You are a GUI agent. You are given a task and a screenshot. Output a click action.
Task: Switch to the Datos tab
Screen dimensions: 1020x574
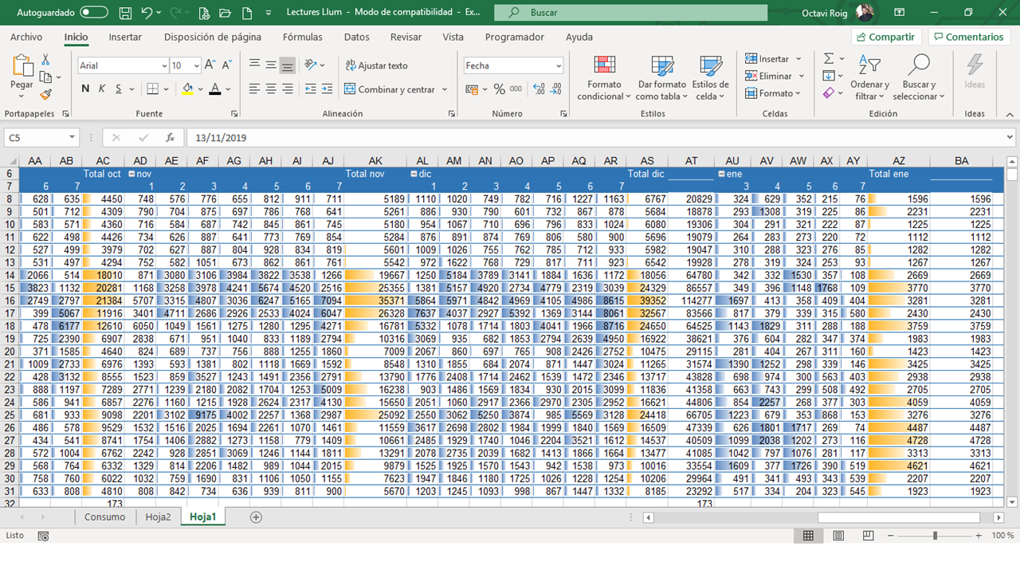357,37
